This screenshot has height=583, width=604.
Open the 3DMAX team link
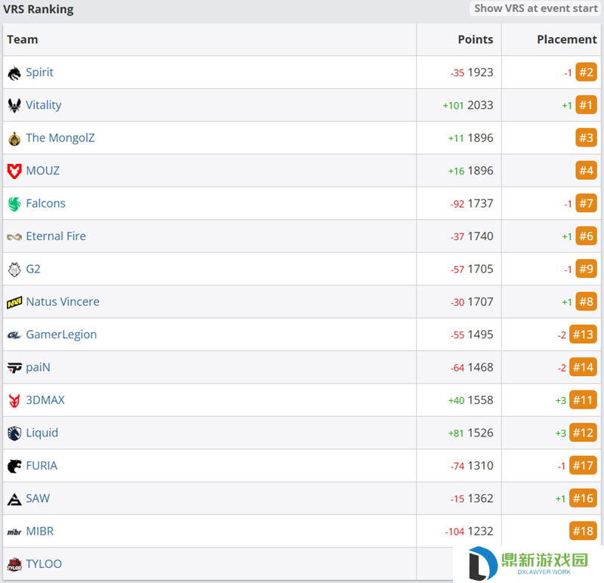pos(45,400)
